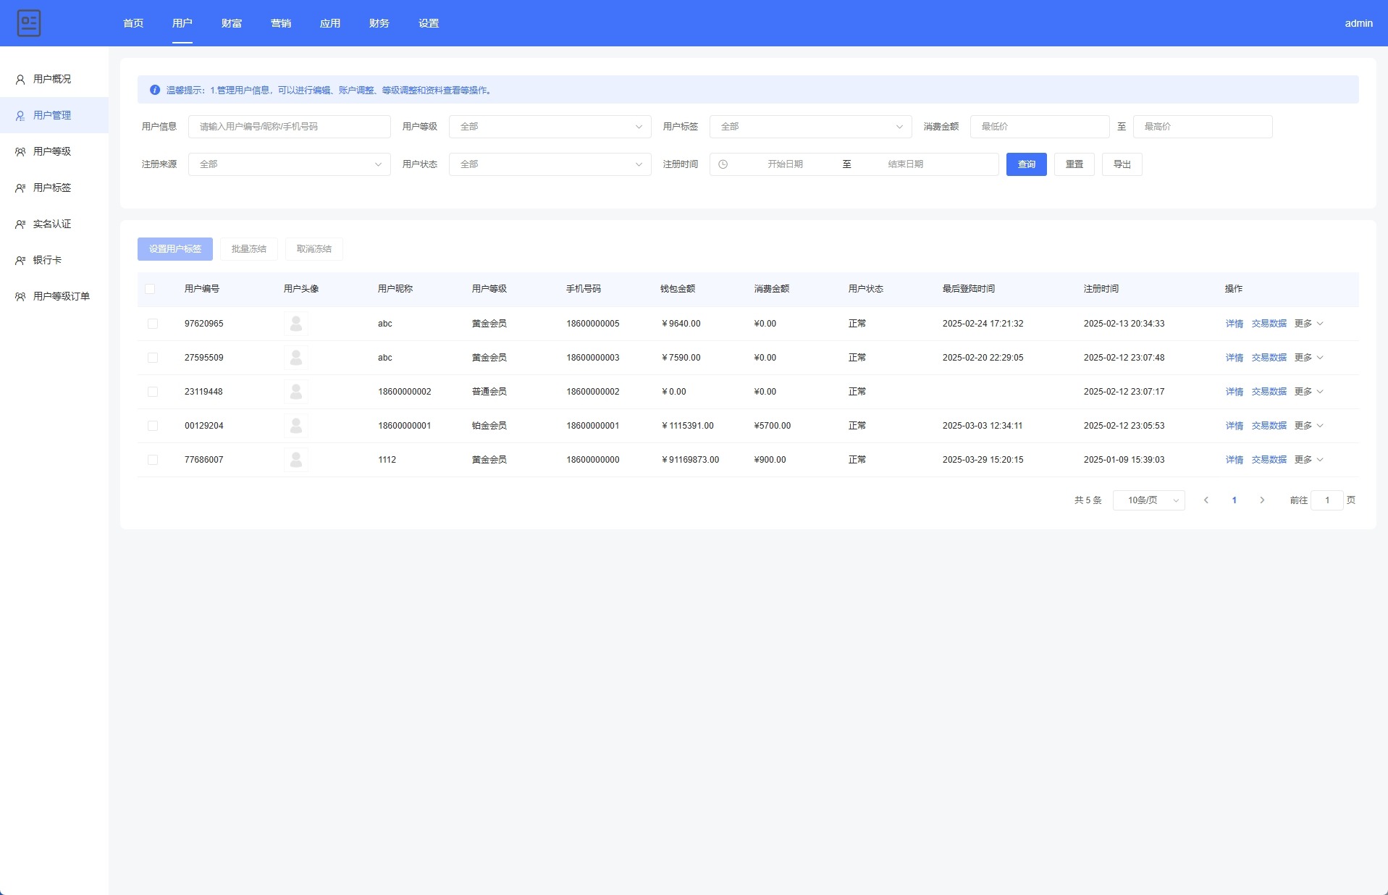Click the 最低价 input field
This screenshot has height=895, width=1388.
tap(1039, 127)
